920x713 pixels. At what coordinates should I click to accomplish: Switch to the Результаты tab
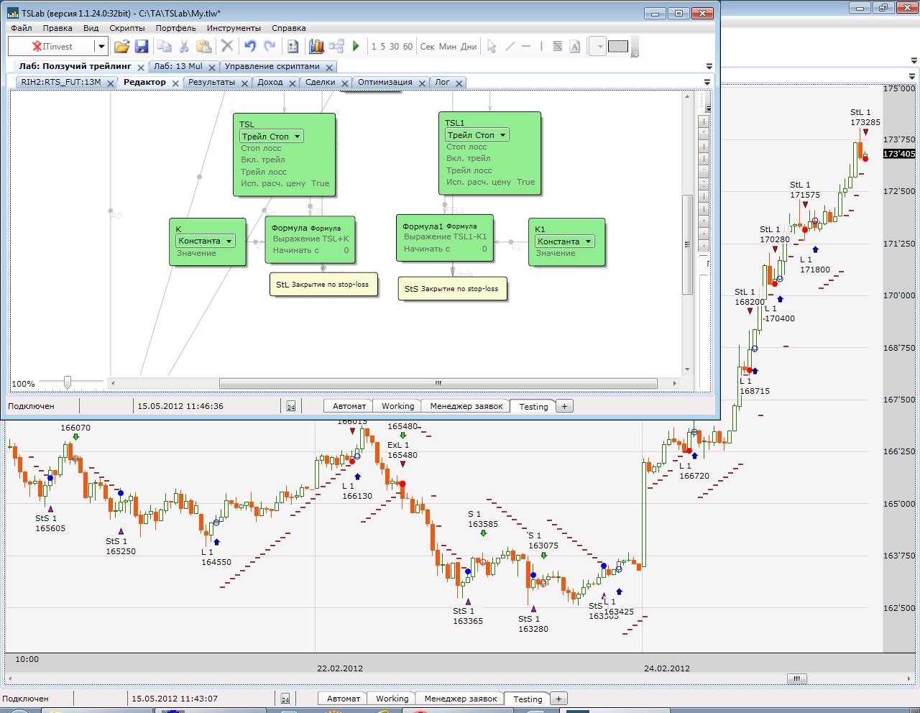tap(211, 83)
